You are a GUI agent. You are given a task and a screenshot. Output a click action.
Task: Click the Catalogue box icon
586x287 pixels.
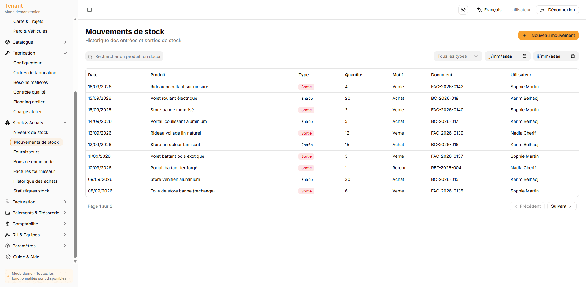pos(8,42)
